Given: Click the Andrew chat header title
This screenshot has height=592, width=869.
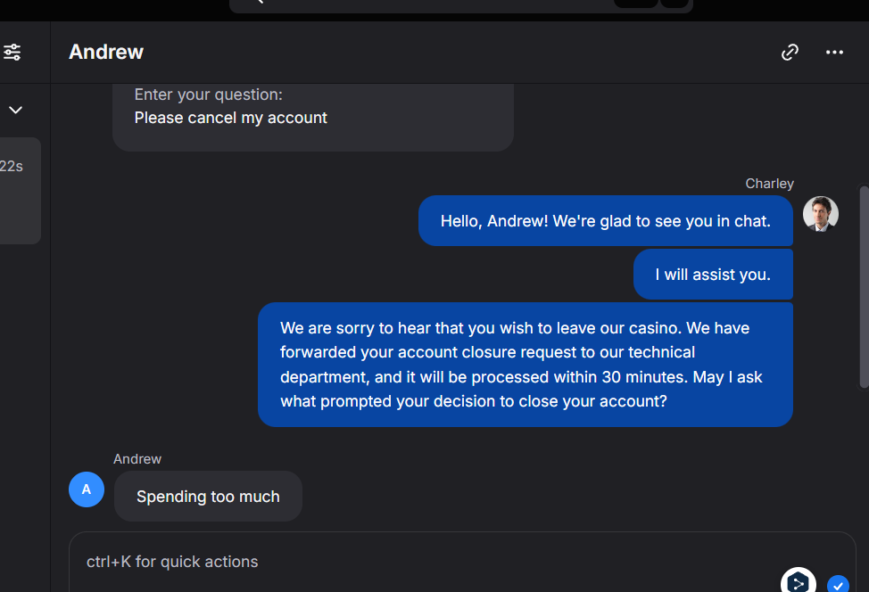Looking at the screenshot, I should coord(106,53).
